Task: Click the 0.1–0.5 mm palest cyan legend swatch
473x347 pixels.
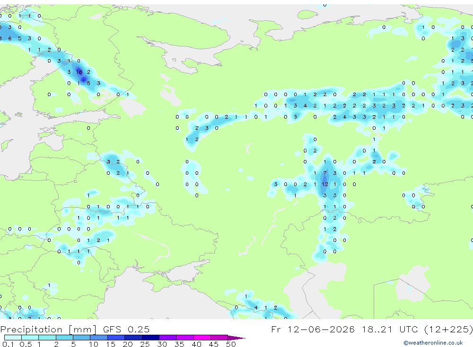Action: click(13, 338)
